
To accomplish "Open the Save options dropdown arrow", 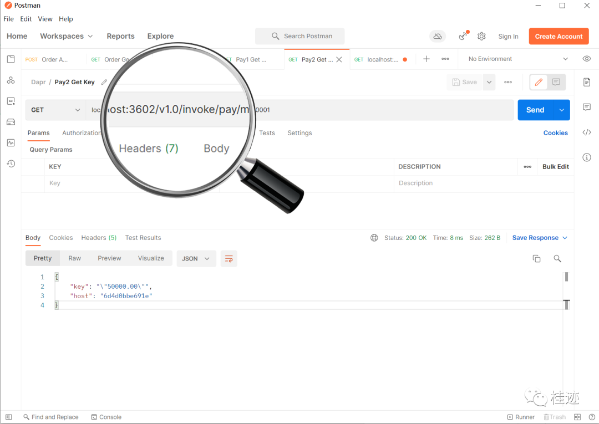I will click(x=489, y=82).
